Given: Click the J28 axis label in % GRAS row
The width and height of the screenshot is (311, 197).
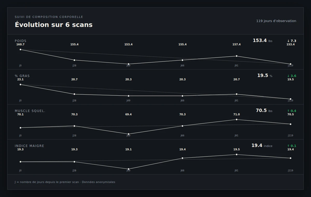Looking at the screenshot, I should pos(74,101).
